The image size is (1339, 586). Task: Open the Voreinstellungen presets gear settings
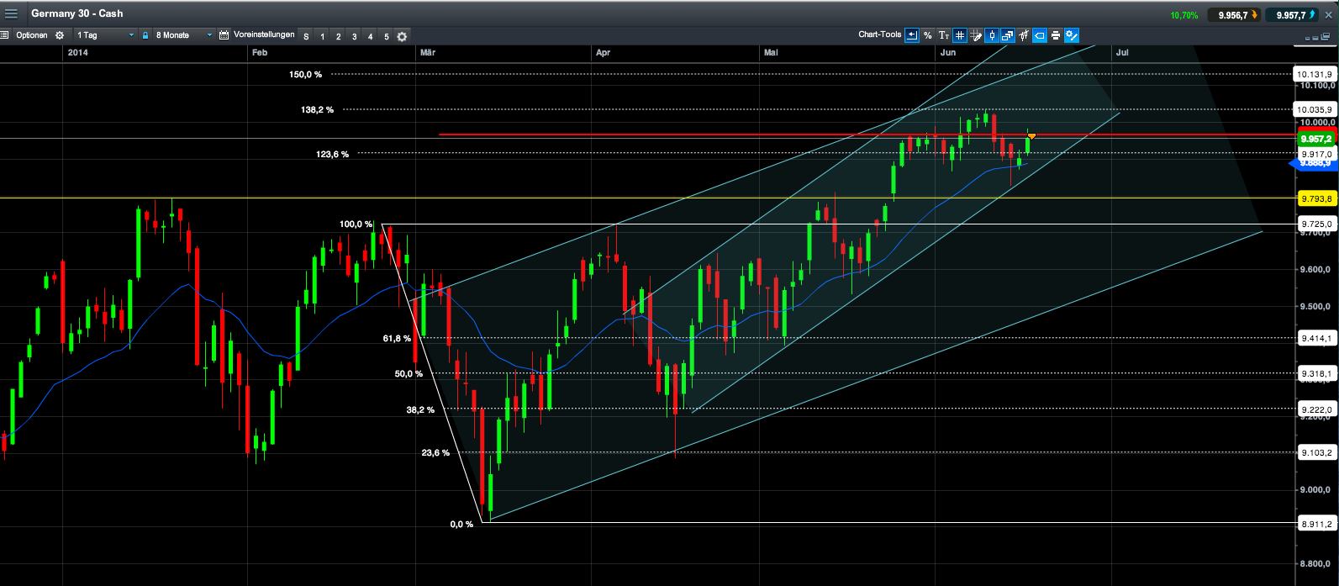coord(402,36)
